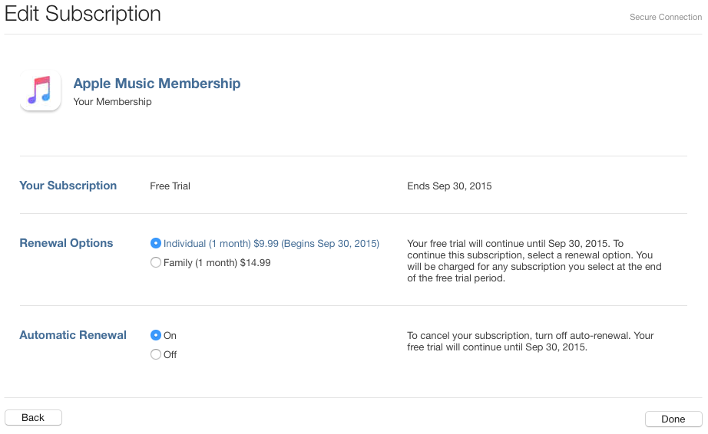Confirm changes with the Done button
Viewport: 708px width, 434px height.
click(x=673, y=419)
